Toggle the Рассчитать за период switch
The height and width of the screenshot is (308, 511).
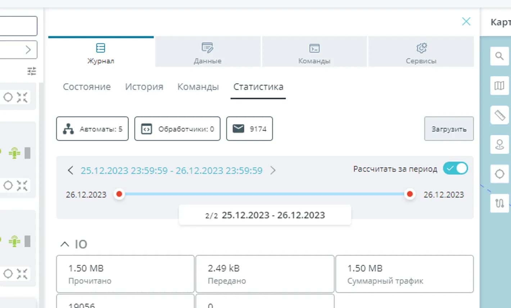point(455,168)
